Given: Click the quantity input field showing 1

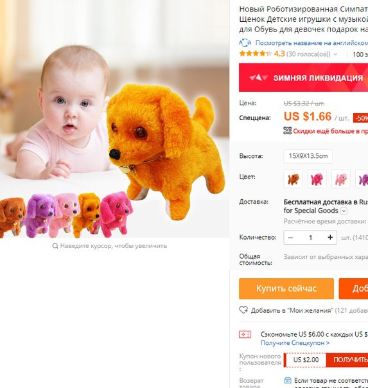Looking at the screenshot, I should 310,238.
